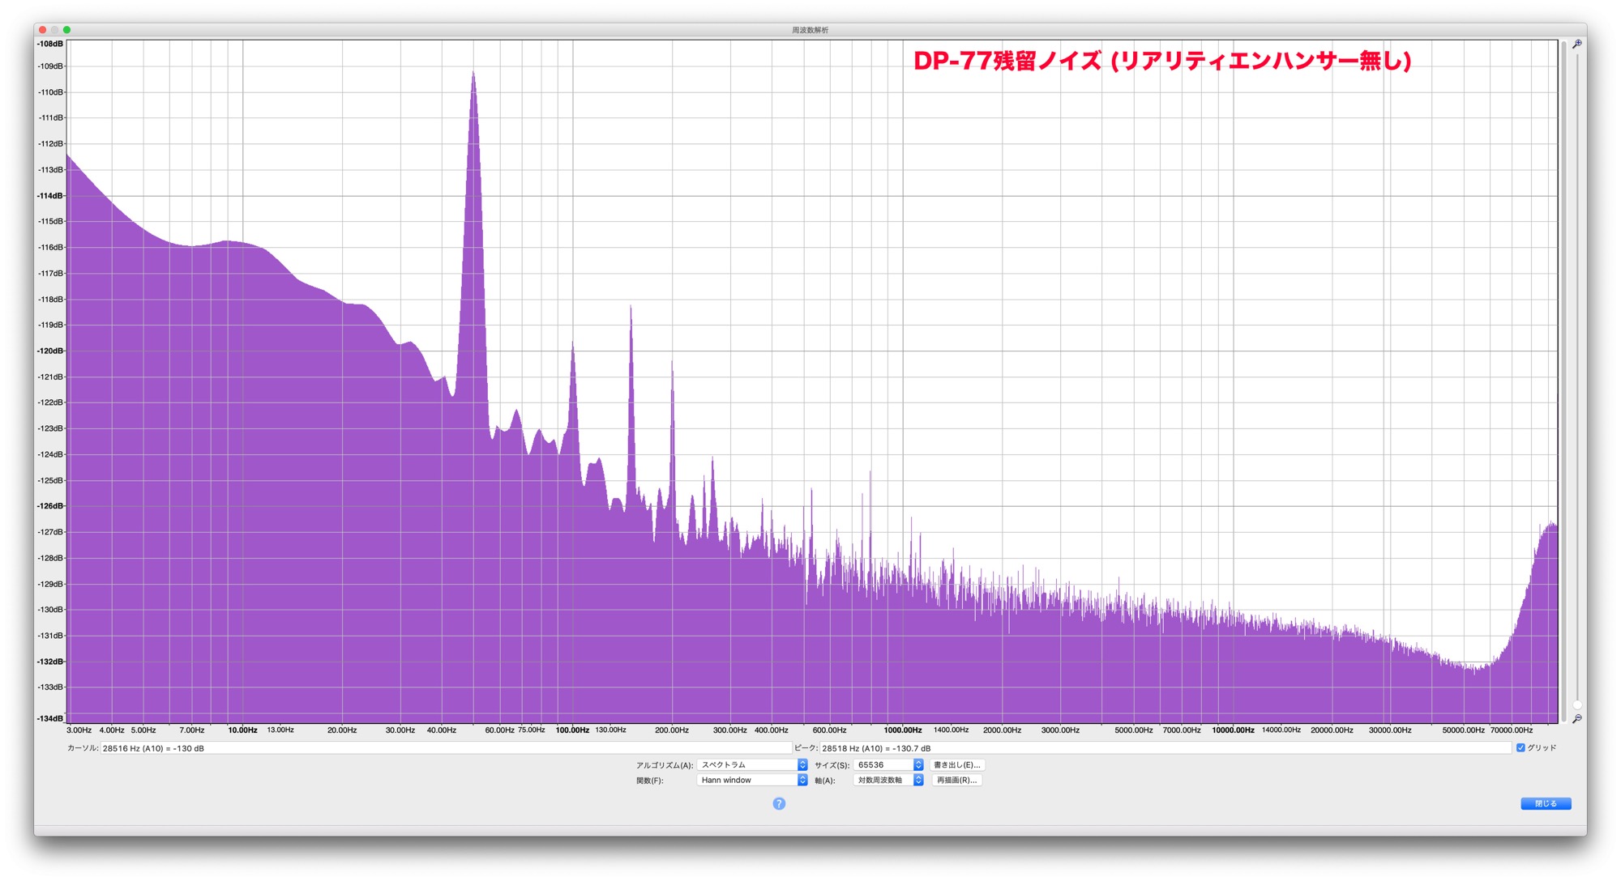The image size is (1621, 881).
Task: Click the 100.00Hz frequency axis label
Action: [x=572, y=730]
